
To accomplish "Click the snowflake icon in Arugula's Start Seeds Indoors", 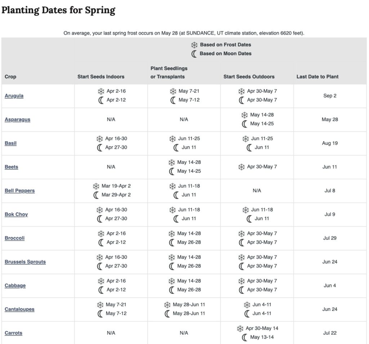I will 101,91.
